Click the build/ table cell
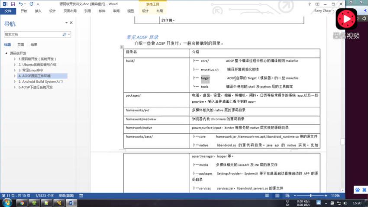Viewport: 368px width, 207px height. (x=157, y=75)
